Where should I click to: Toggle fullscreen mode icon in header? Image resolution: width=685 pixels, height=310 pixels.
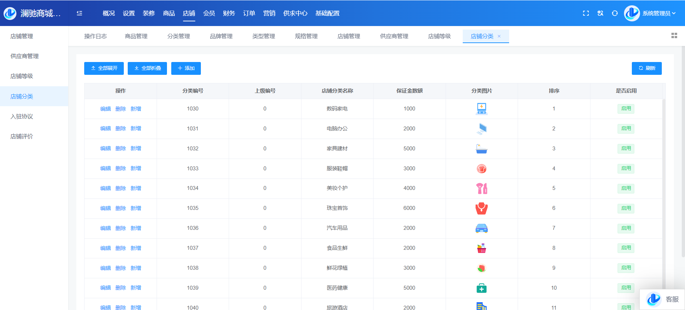586,13
